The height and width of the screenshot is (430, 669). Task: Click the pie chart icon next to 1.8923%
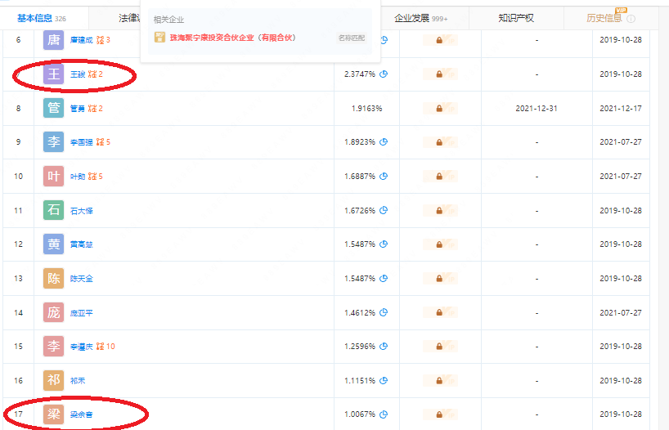[x=384, y=142]
